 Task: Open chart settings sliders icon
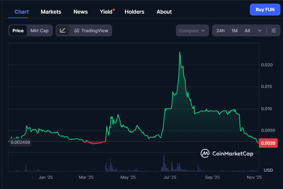tap(274, 31)
